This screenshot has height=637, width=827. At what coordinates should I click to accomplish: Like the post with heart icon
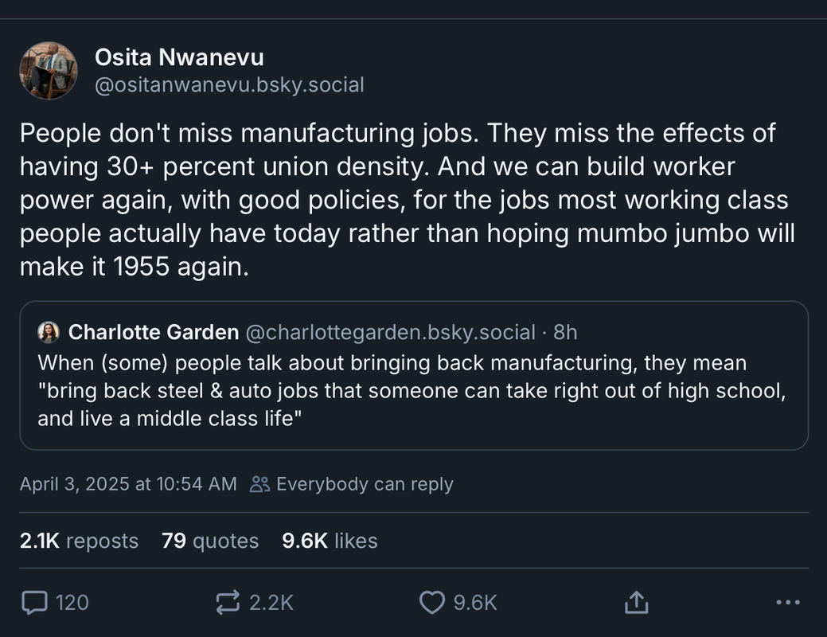(x=432, y=602)
